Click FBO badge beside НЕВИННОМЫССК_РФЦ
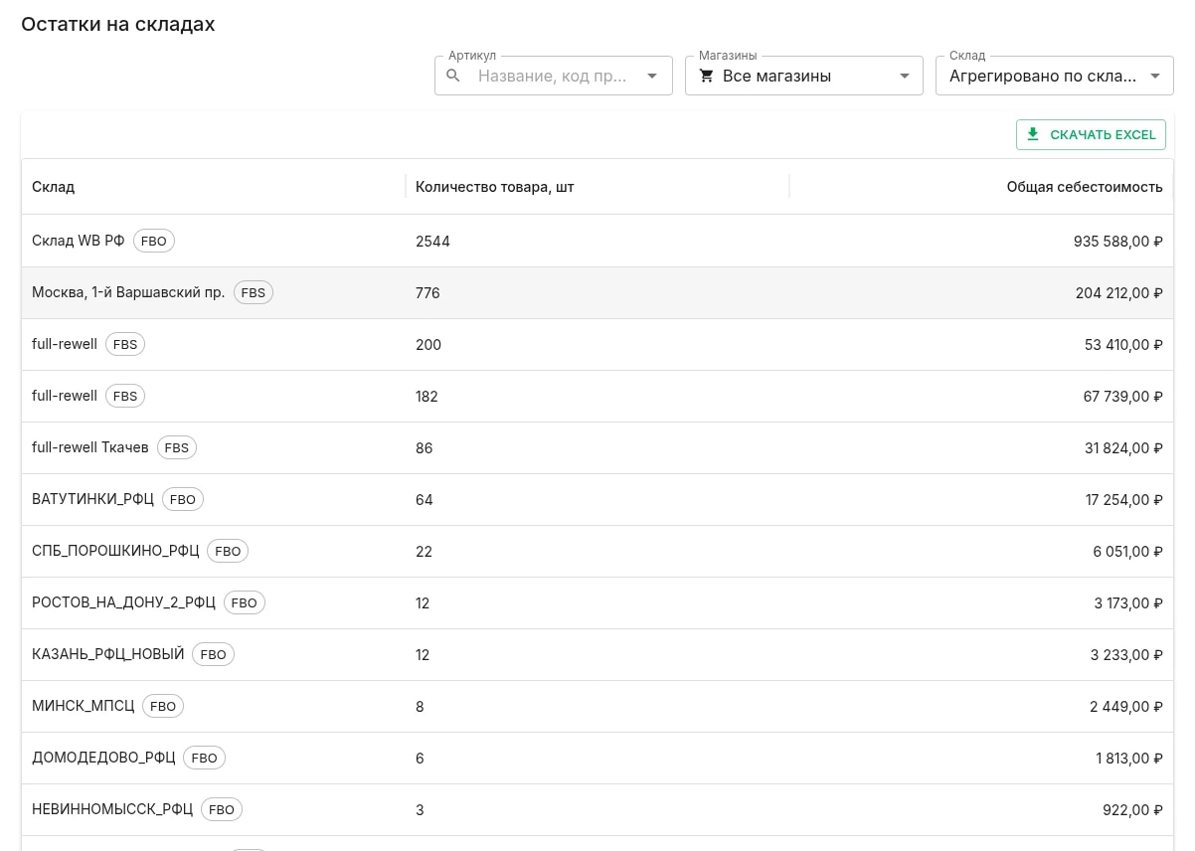1195x851 pixels. click(222, 809)
